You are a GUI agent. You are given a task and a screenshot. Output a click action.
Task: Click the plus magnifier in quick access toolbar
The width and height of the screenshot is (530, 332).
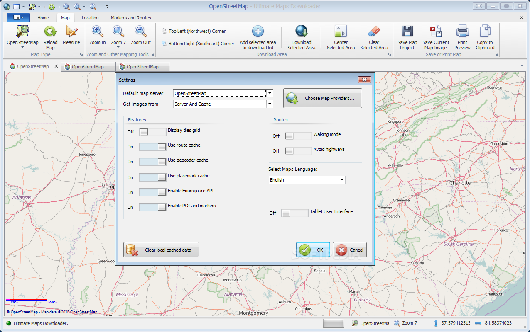pos(66,7)
